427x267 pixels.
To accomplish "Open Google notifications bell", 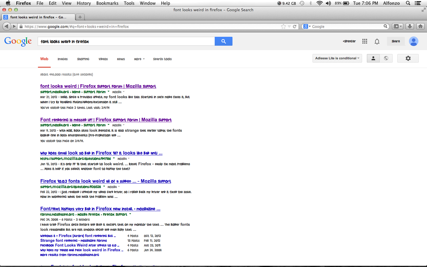I will 377,42.
